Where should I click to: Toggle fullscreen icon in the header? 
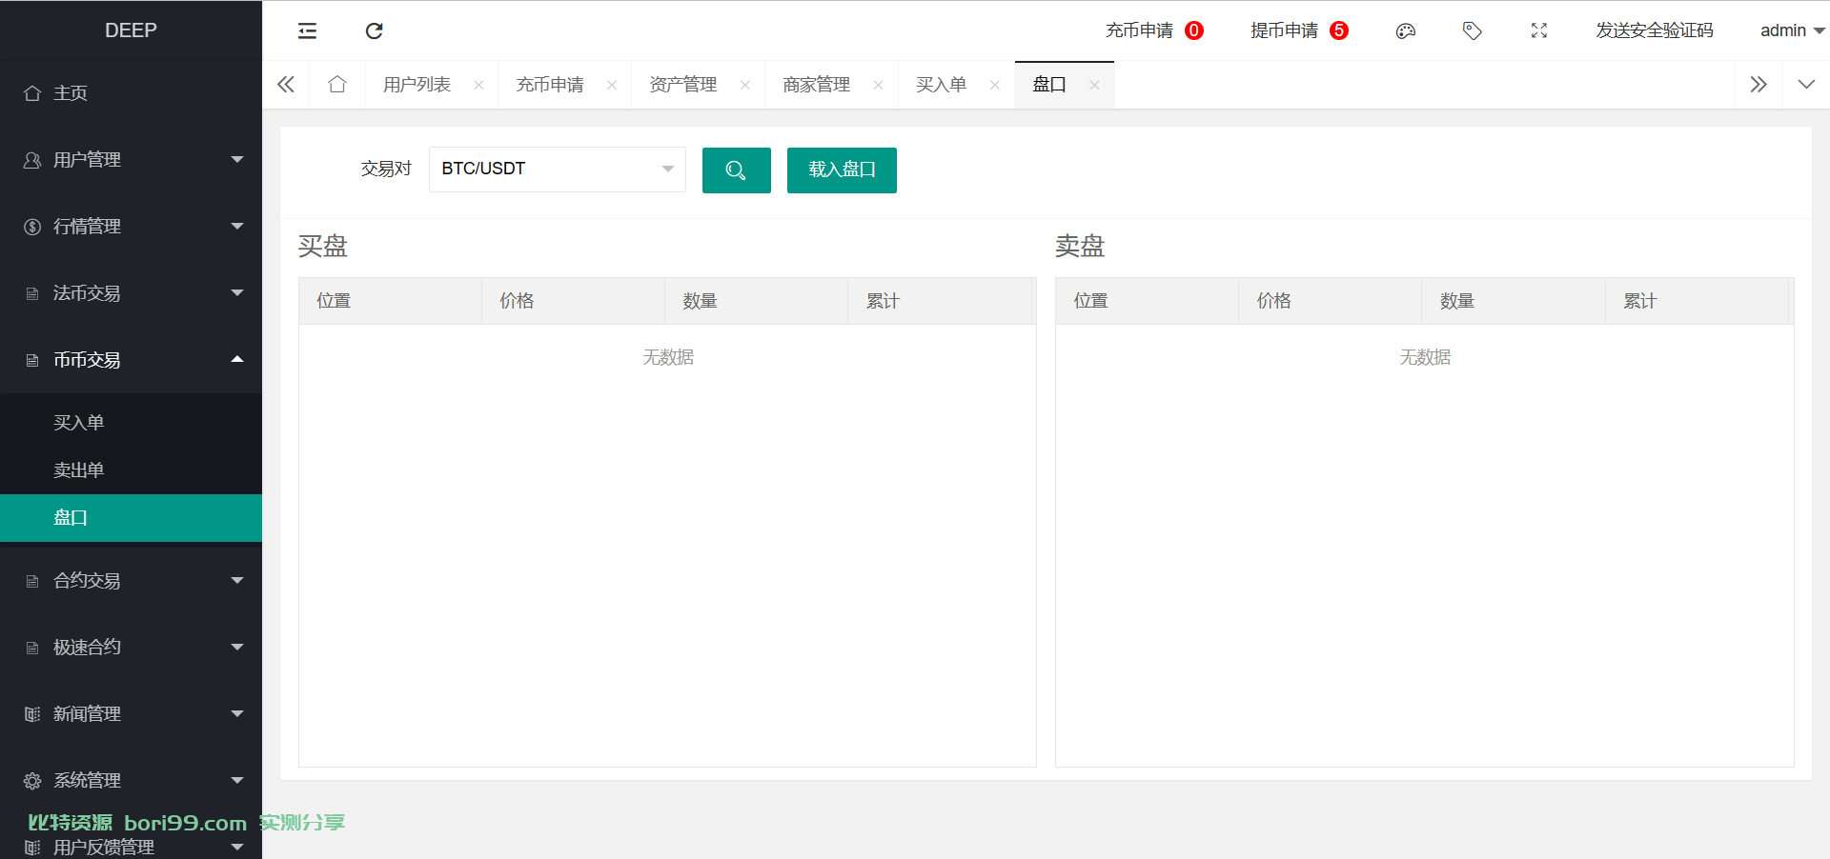pyautogui.click(x=1538, y=30)
